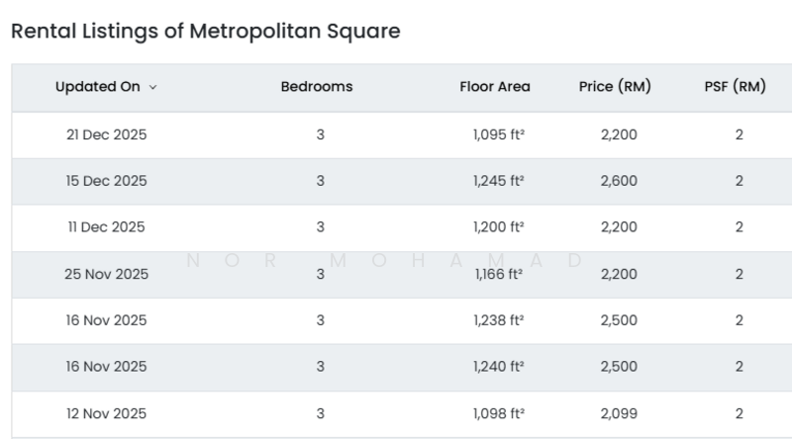Select the 15 Dec 2025 listing date
Viewport: 792px width, 439px height.
tap(106, 181)
